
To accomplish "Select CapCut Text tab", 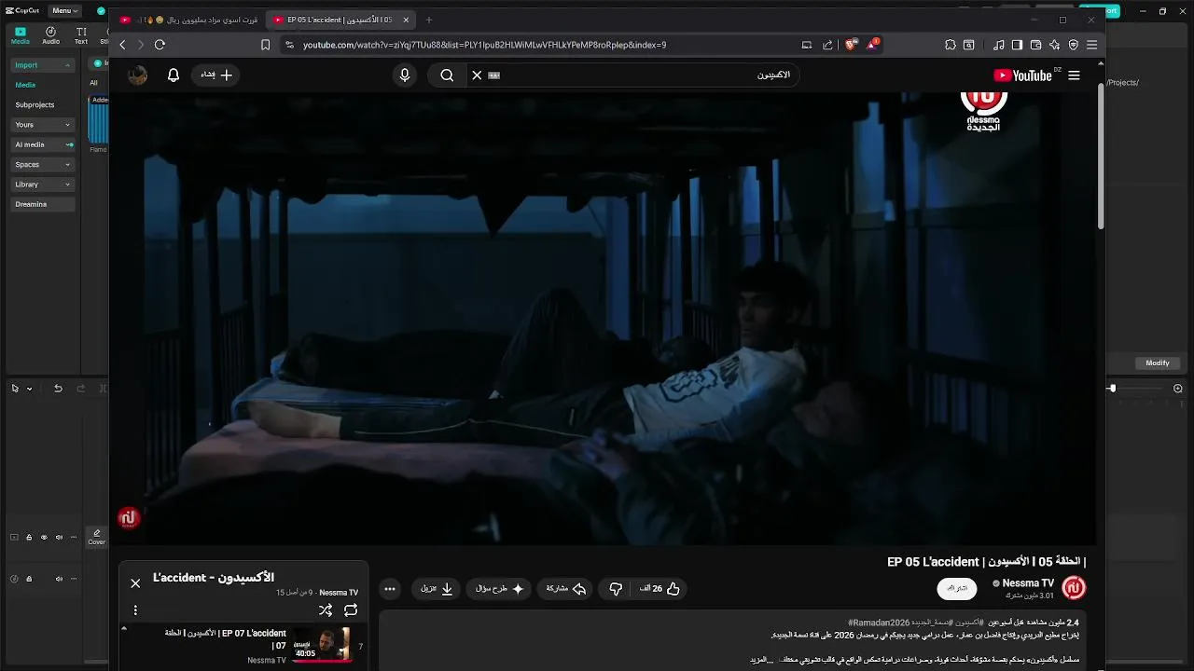I will click(81, 35).
